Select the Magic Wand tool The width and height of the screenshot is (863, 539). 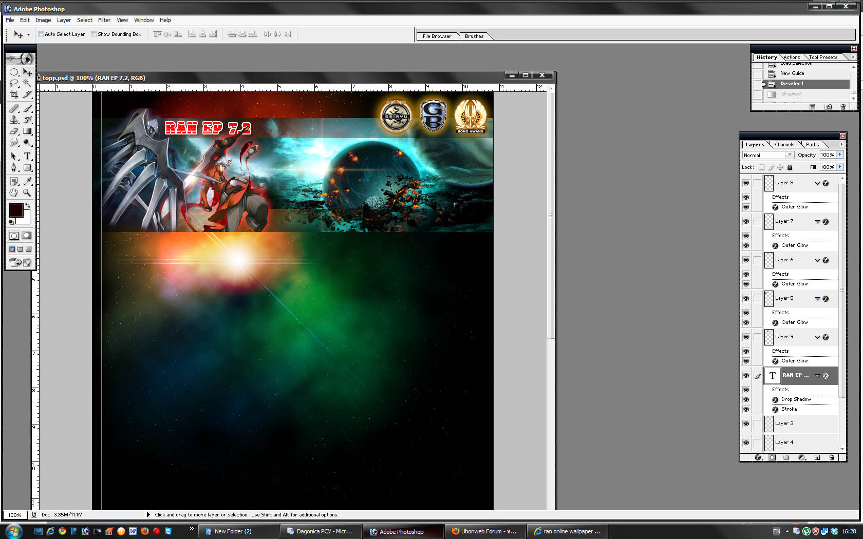point(27,83)
